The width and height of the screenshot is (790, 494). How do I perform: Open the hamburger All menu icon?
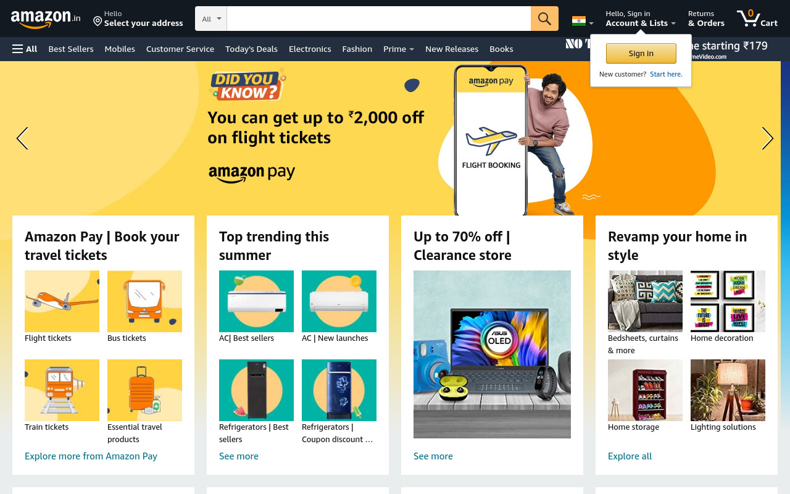pyautogui.click(x=17, y=49)
